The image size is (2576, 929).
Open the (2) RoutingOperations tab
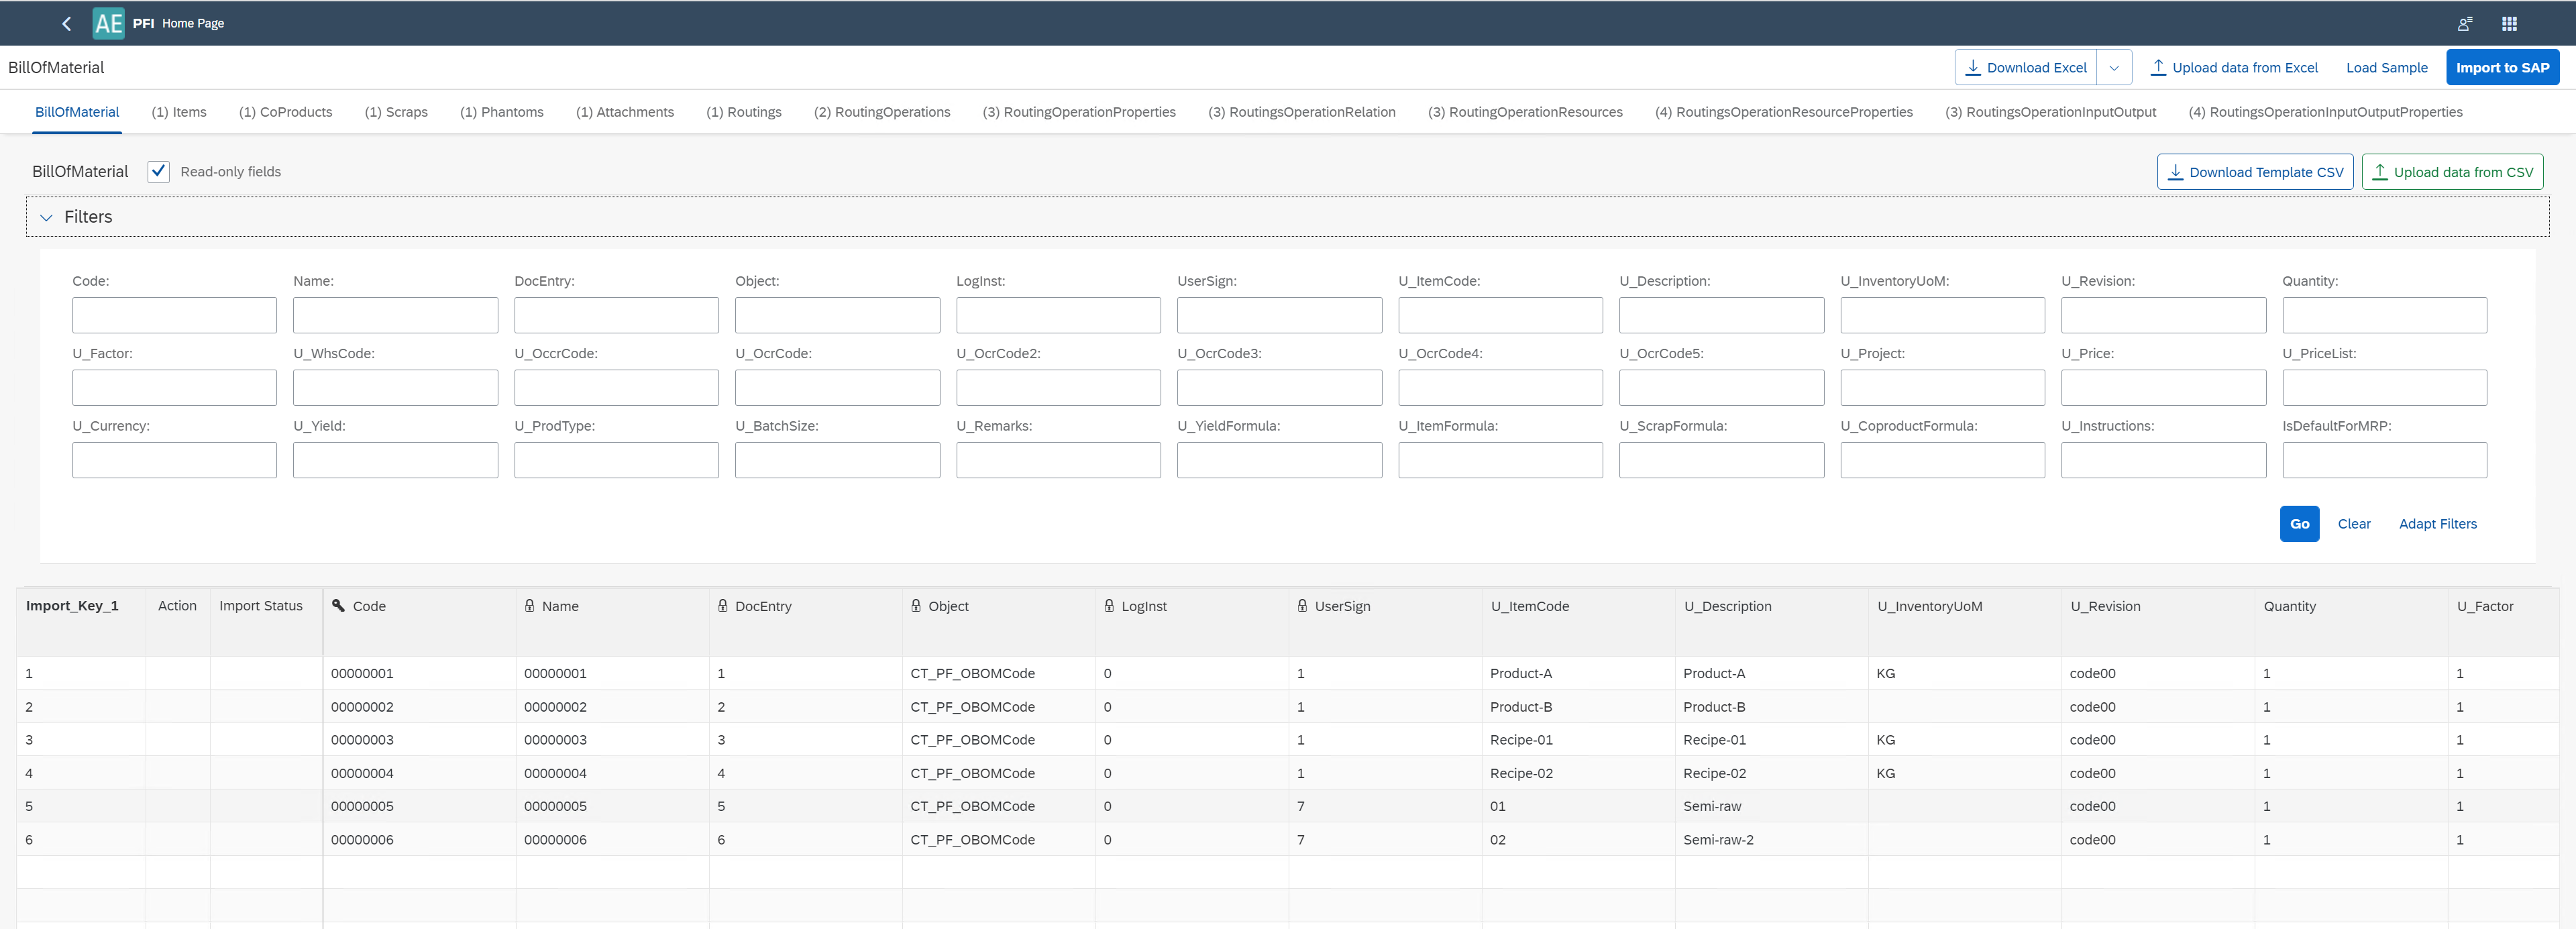tap(881, 112)
